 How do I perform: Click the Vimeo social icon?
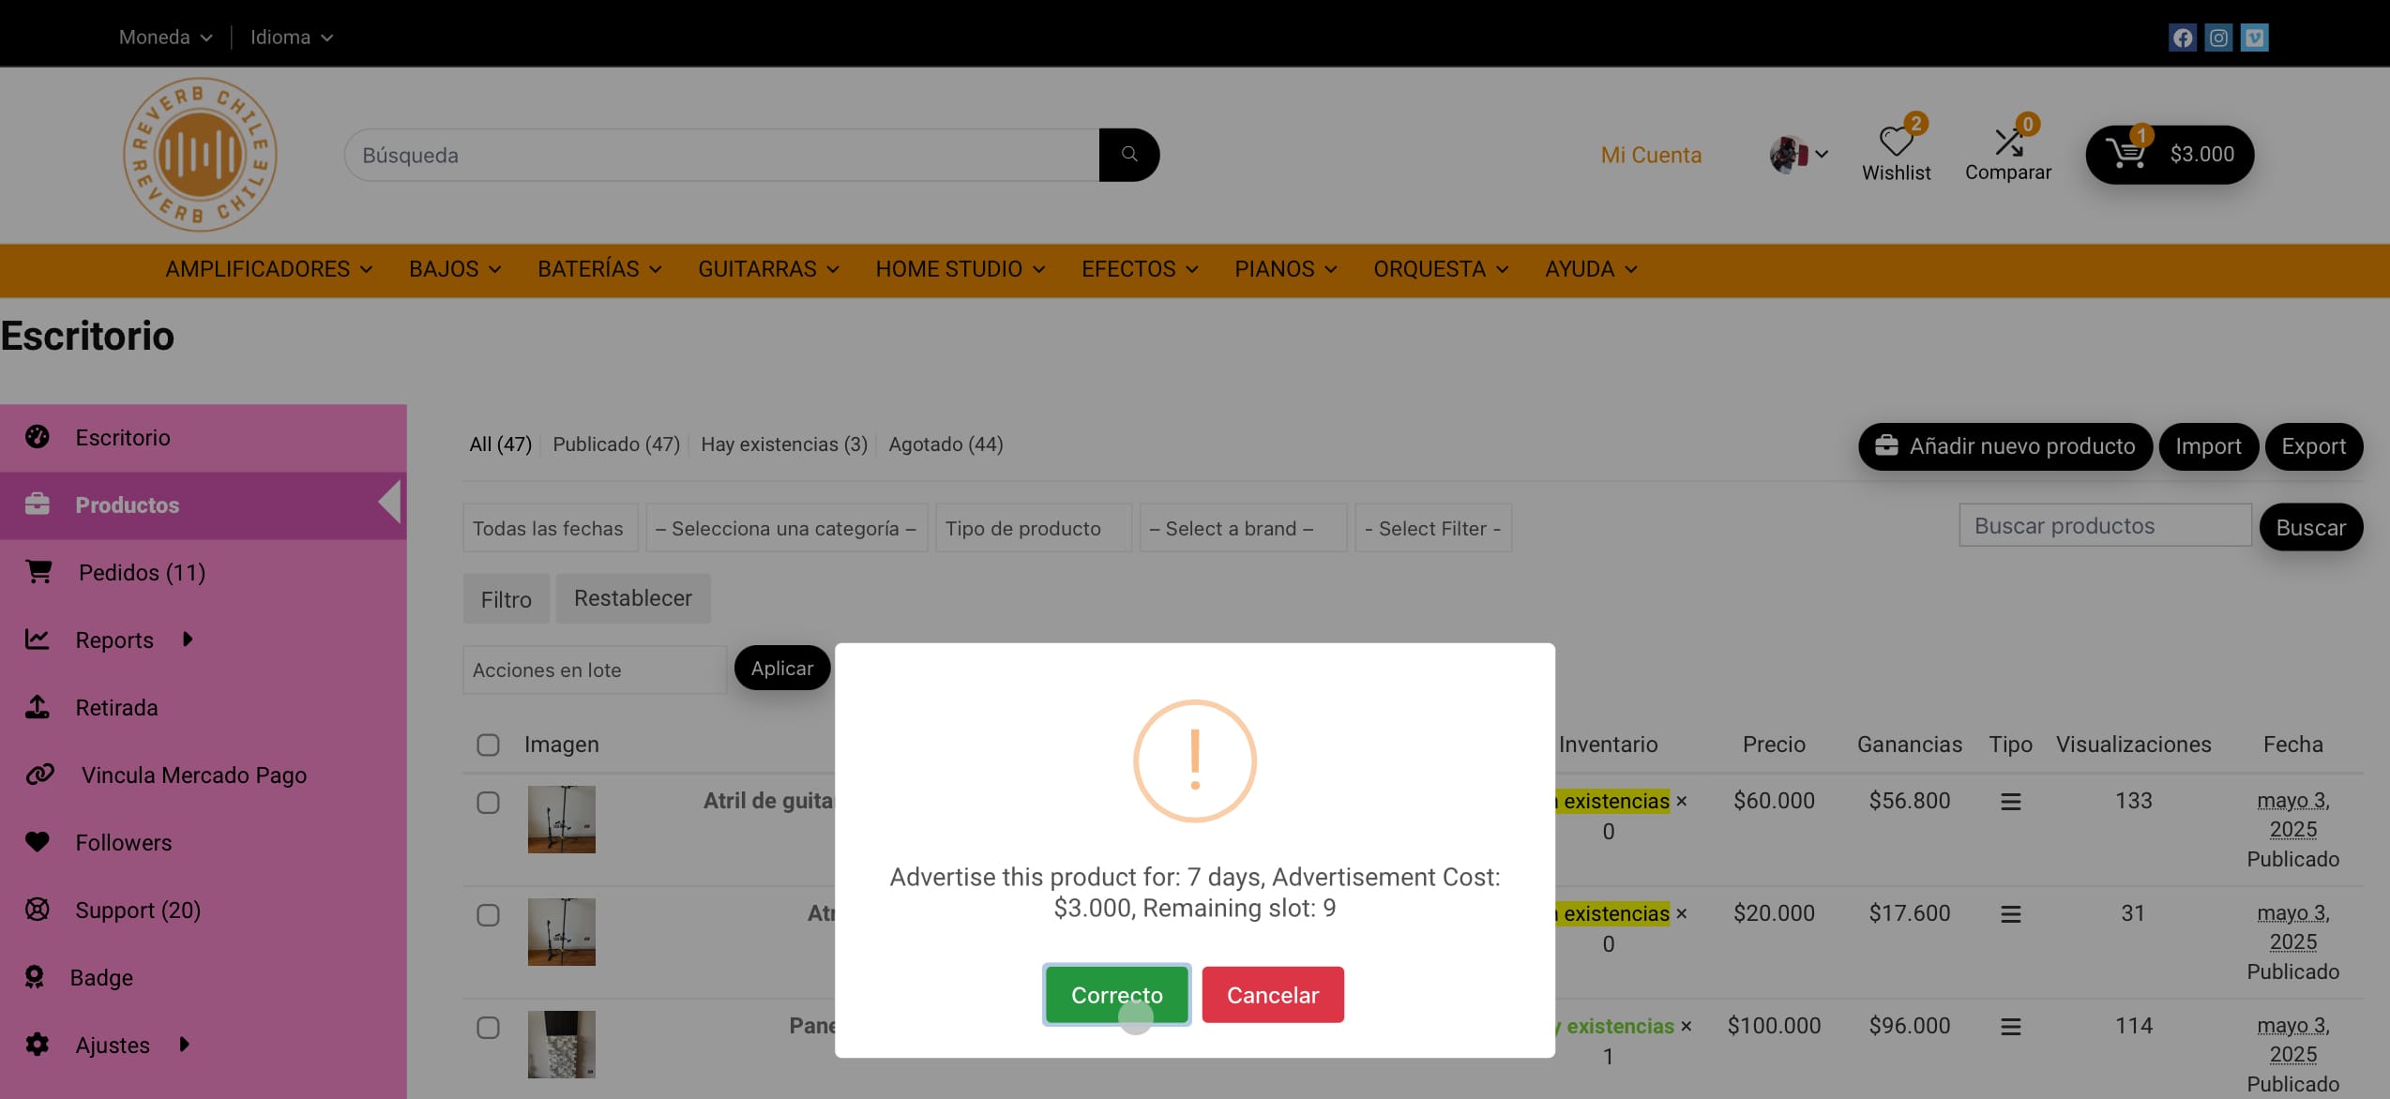pos(2254,38)
